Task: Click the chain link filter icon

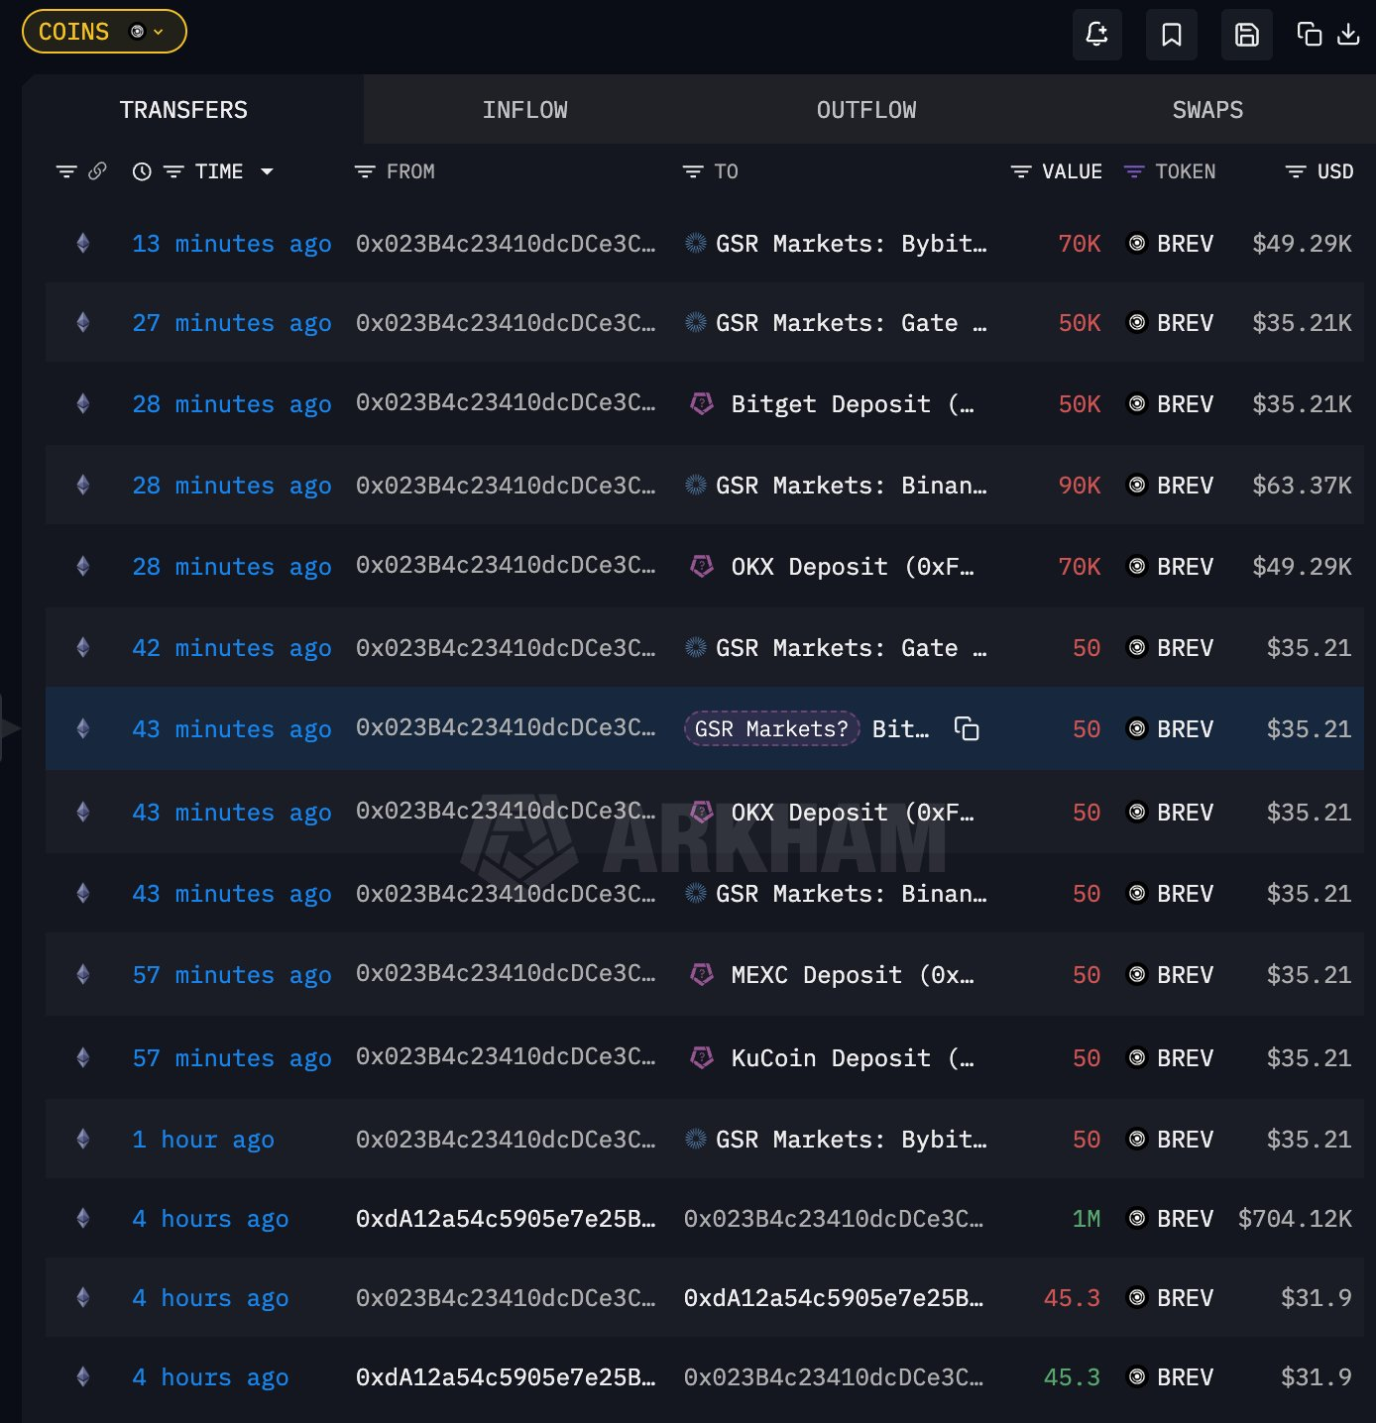Action: pyautogui.click(x=97, y=171)
